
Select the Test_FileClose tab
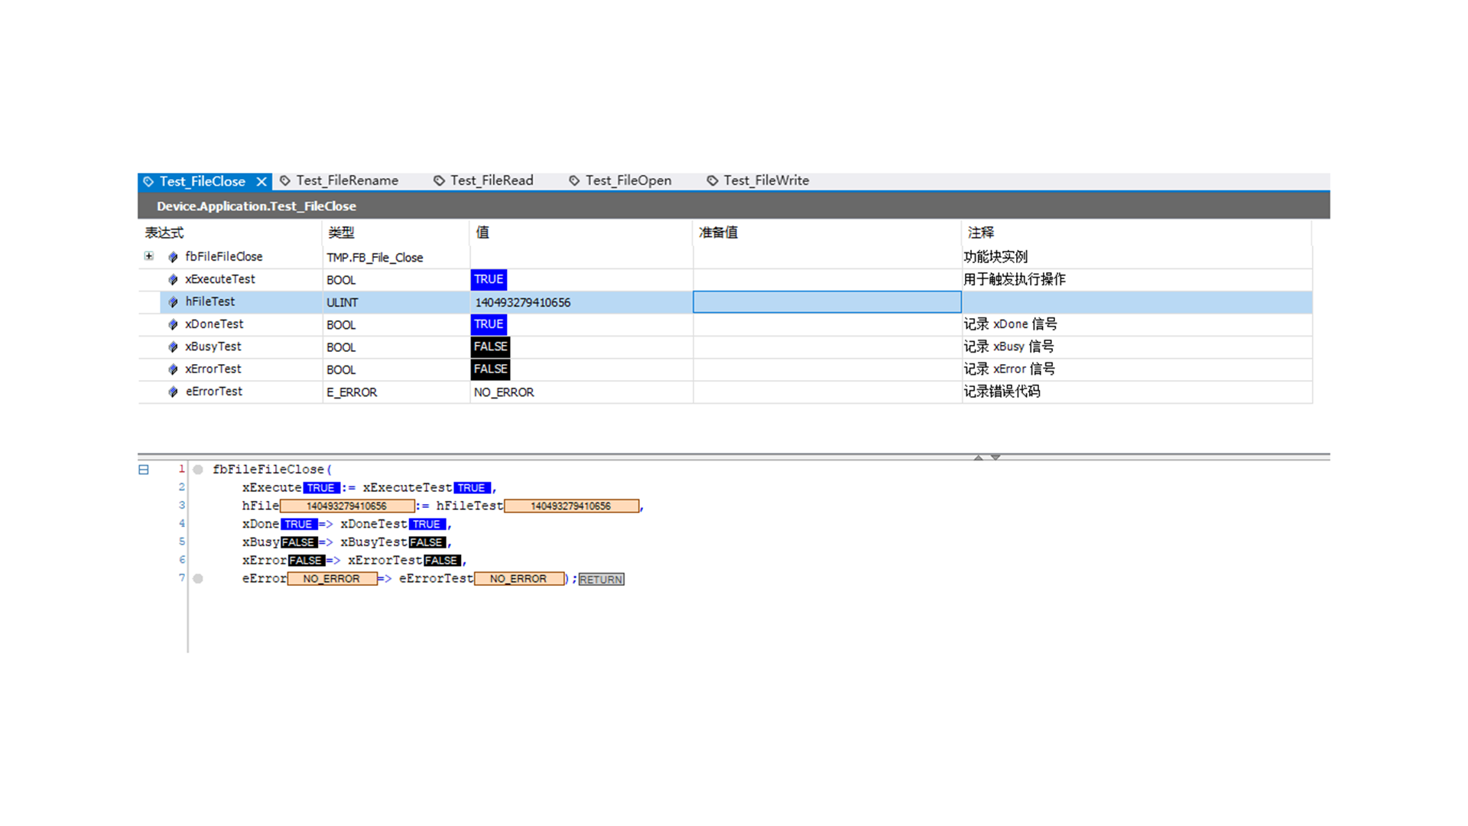(x=202, y=181)
